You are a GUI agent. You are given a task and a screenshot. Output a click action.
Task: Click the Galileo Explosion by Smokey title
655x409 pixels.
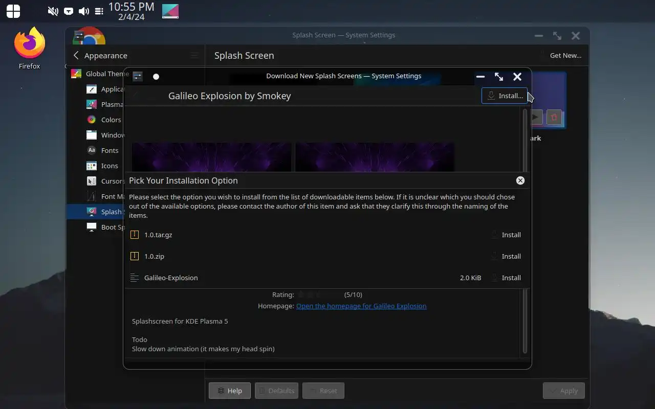[x=230, y=96]
